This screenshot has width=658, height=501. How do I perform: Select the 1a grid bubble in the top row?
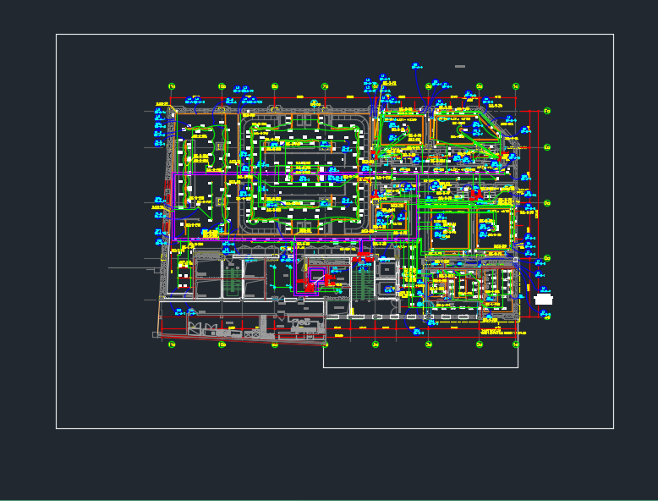click(x=516, y=86)
